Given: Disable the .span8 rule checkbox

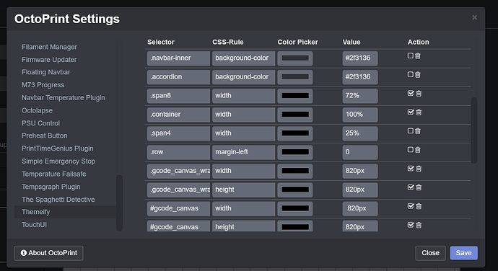Looking at the screenshot, I should [x=411, y=93].
